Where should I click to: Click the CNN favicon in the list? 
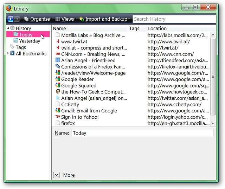pos(58,54)
